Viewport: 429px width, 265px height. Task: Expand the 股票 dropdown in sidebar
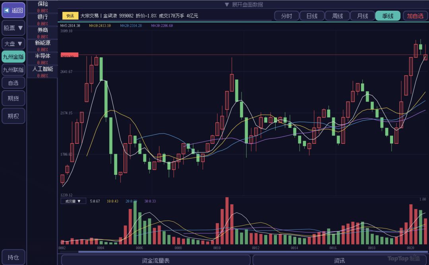coord(14,28)
